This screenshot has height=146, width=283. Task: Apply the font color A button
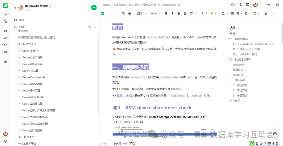coord(203,13)
